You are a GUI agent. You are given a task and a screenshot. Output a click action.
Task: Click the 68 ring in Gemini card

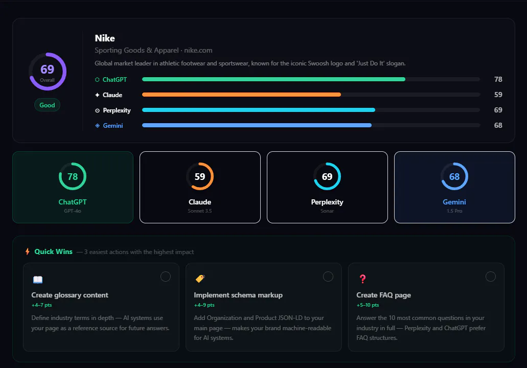pyautogui.click(x=454, y=176)
